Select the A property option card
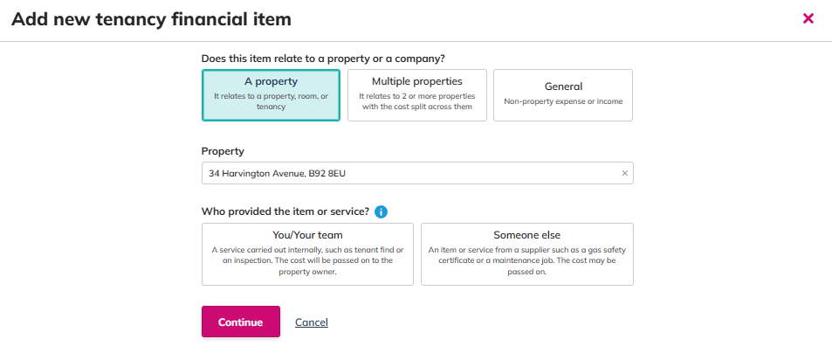832x346 pixels. coord(271,95)
